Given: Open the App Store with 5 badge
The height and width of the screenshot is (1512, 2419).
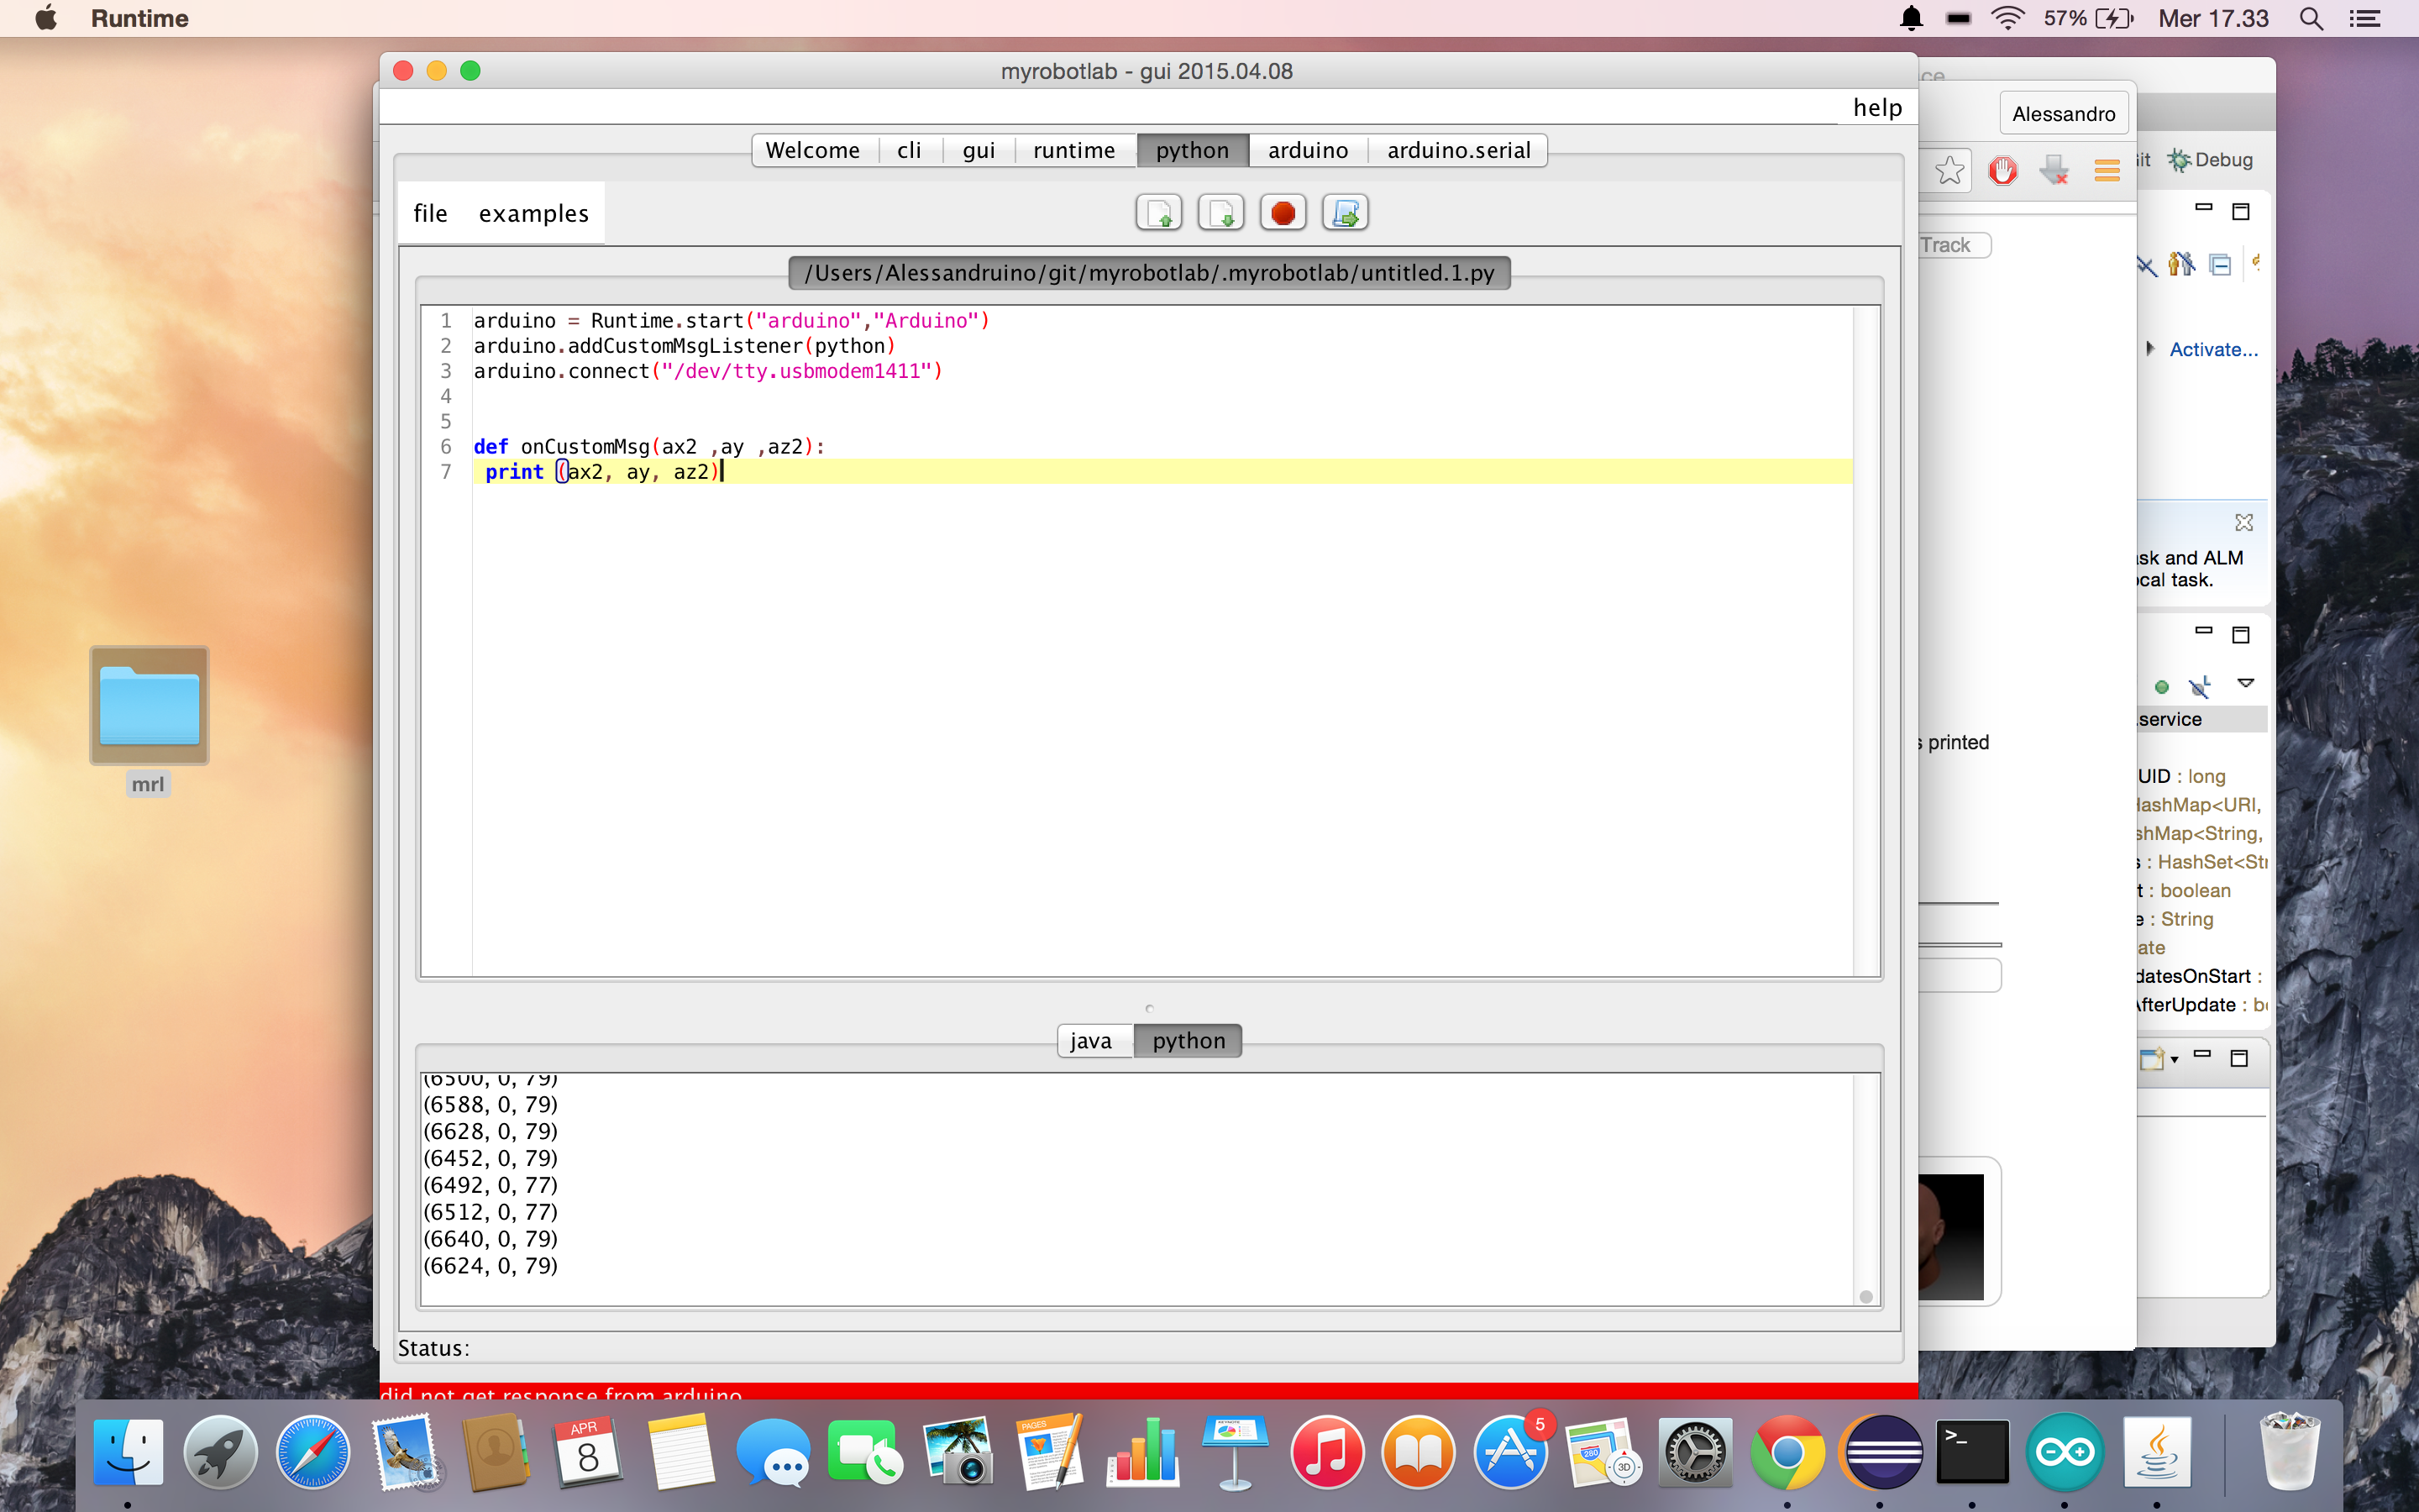Looking at the screenshot, I should pyautogui.click(x=1510, y=1451).
